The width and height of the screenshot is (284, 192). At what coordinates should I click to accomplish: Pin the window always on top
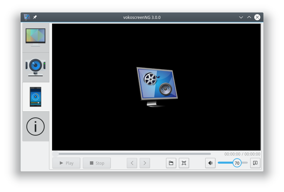[35, 17]
